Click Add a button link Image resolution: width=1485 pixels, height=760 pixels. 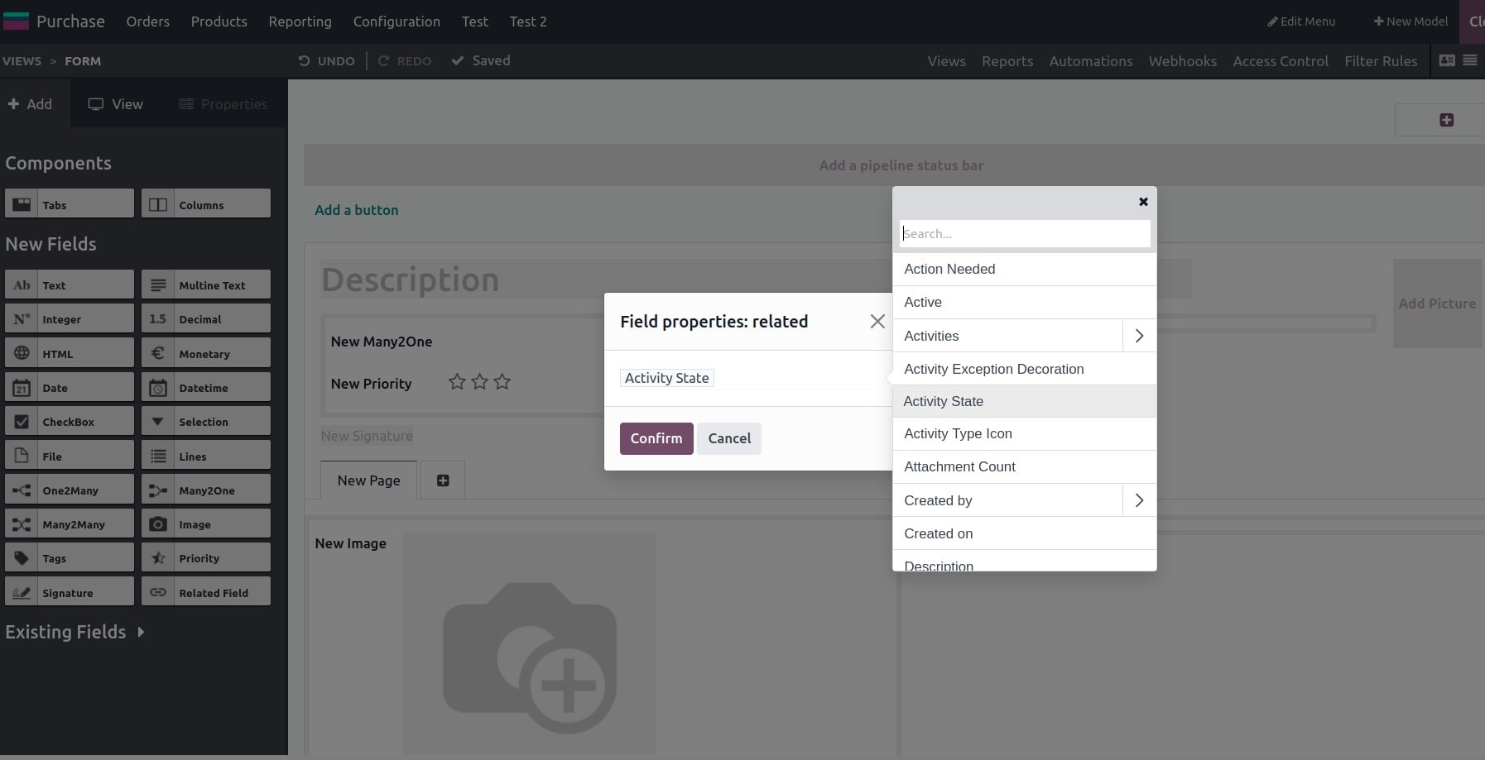[x=356, y=210]
